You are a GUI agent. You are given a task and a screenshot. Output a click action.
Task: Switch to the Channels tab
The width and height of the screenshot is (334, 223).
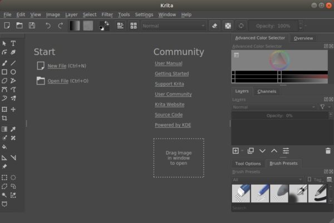pyautogui.click(x=267, y=92)
